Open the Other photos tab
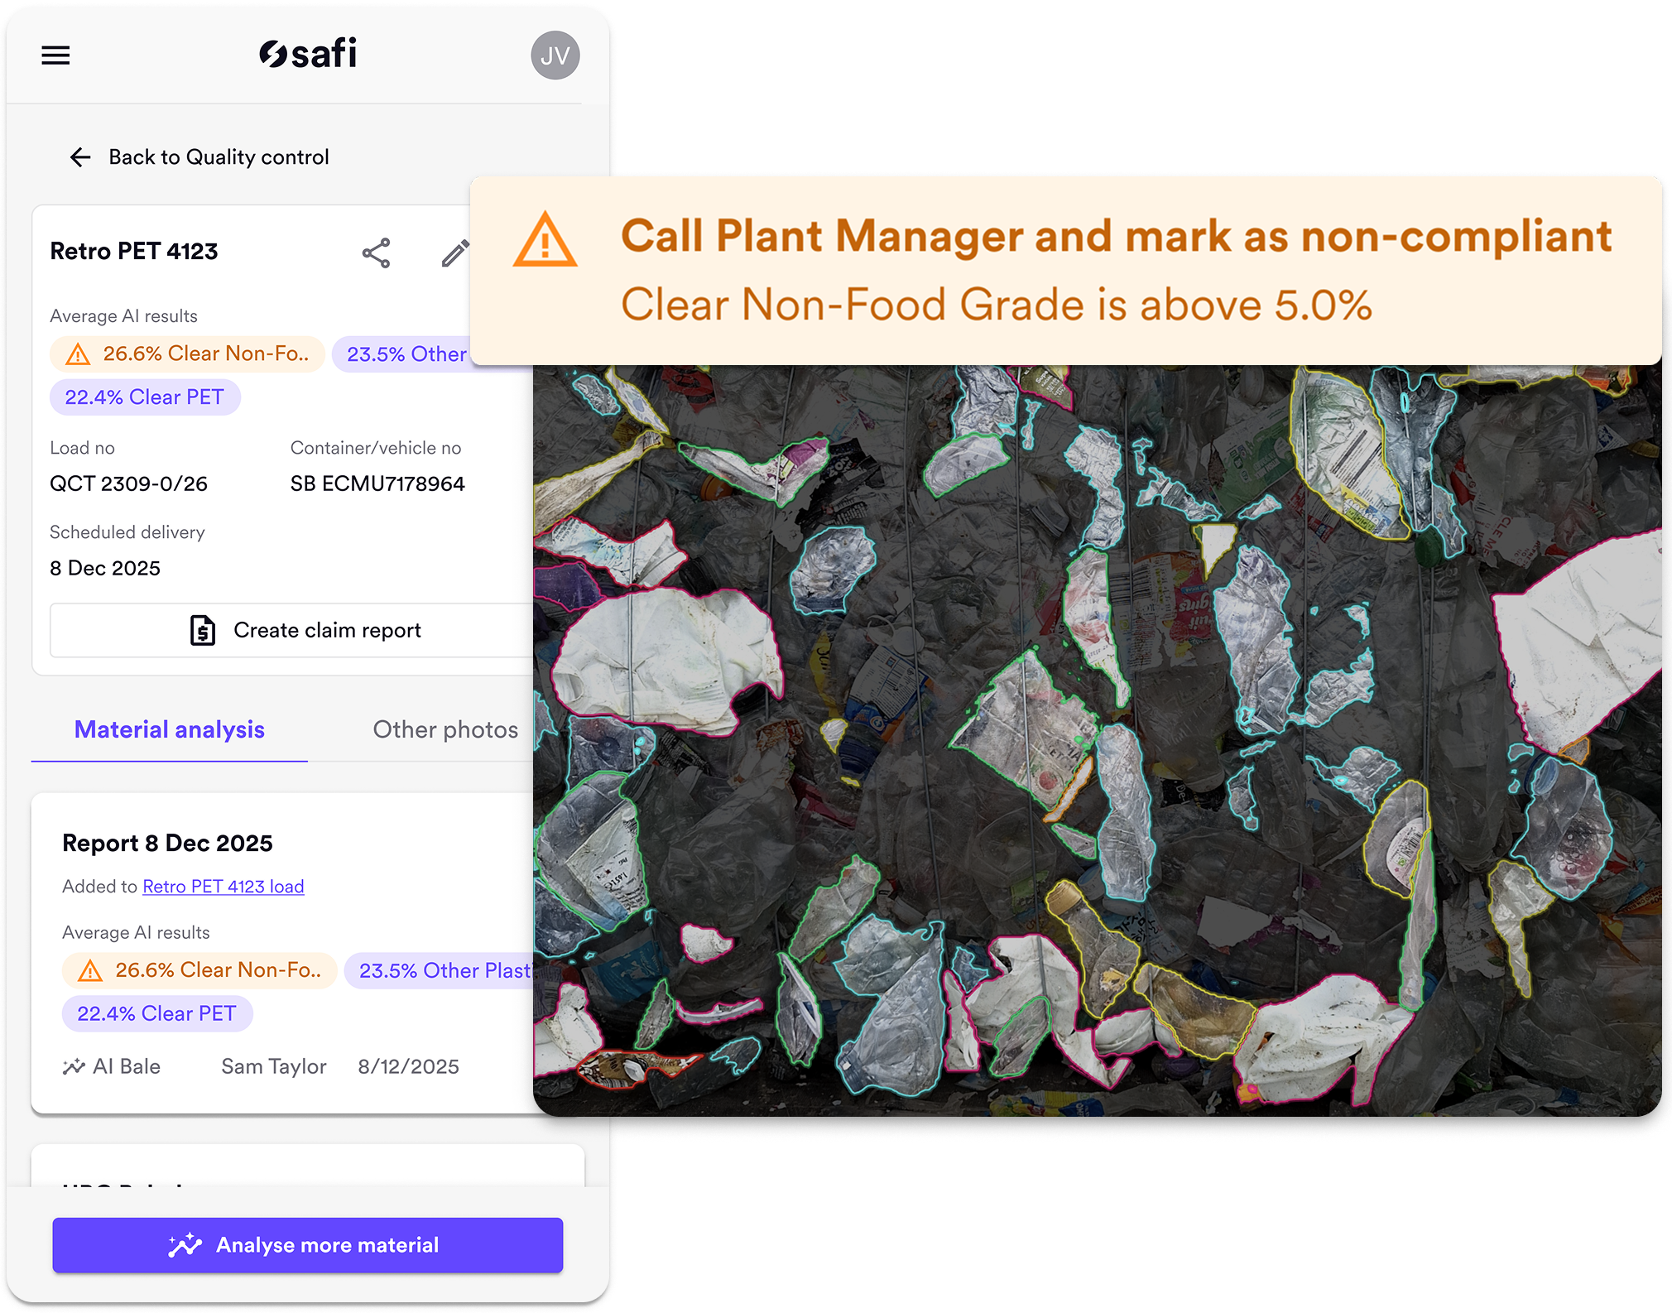 [x=445, y=729]
